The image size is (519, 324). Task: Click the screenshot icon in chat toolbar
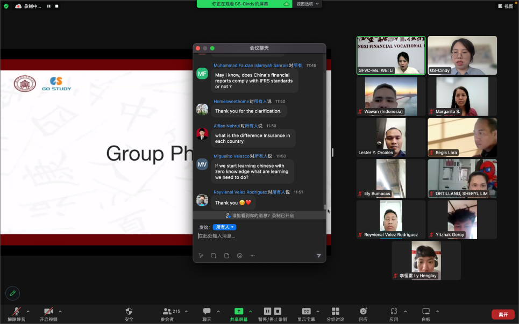click(x=214, y=256)
